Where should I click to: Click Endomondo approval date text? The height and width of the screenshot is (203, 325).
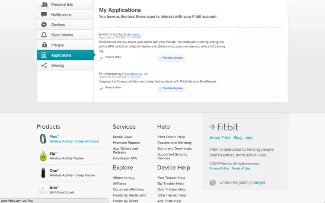pyautogui.click(x=120, y=37)
